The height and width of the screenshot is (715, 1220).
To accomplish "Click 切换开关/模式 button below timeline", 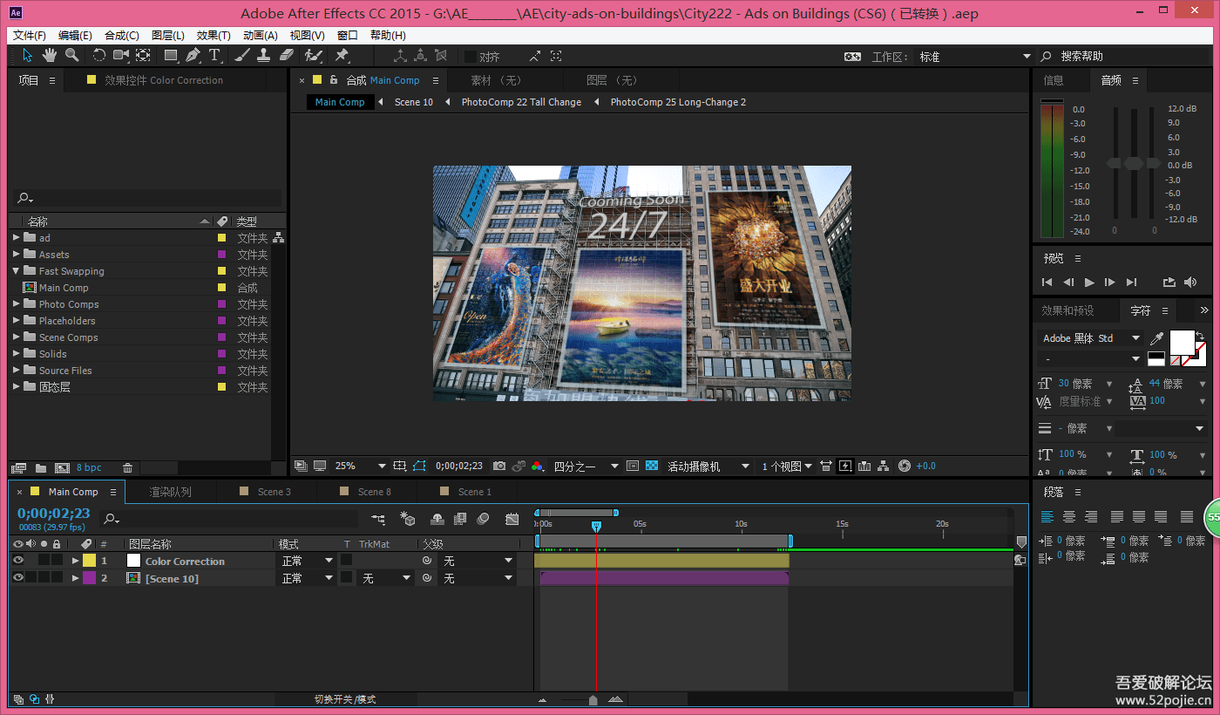I will coord(345,699).
